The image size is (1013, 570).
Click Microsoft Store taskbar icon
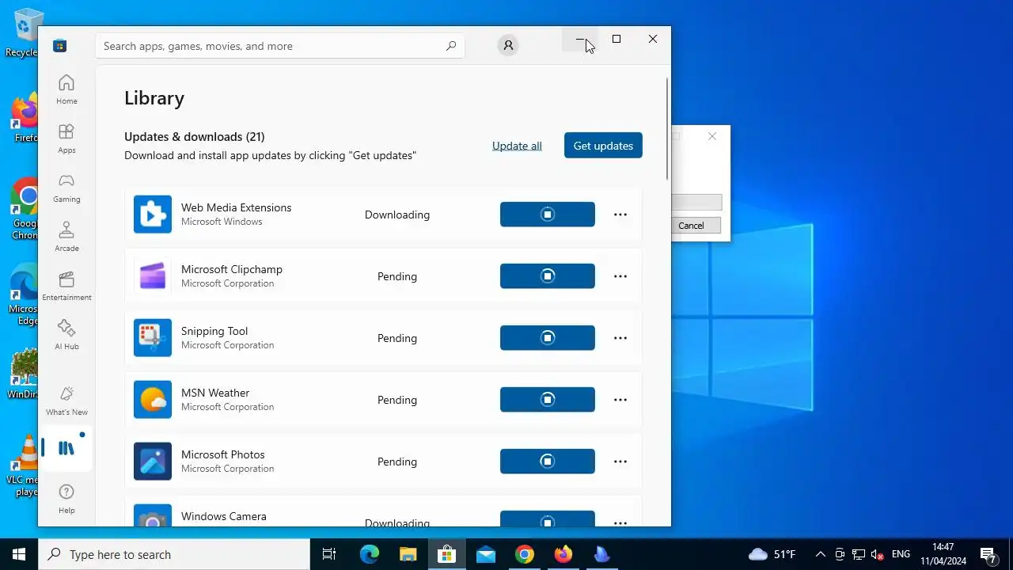(447, 554)
